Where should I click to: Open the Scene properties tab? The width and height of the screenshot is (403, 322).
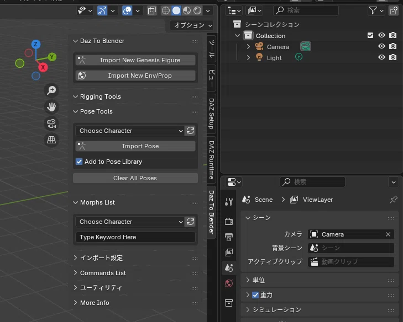[x=229, y=268]
